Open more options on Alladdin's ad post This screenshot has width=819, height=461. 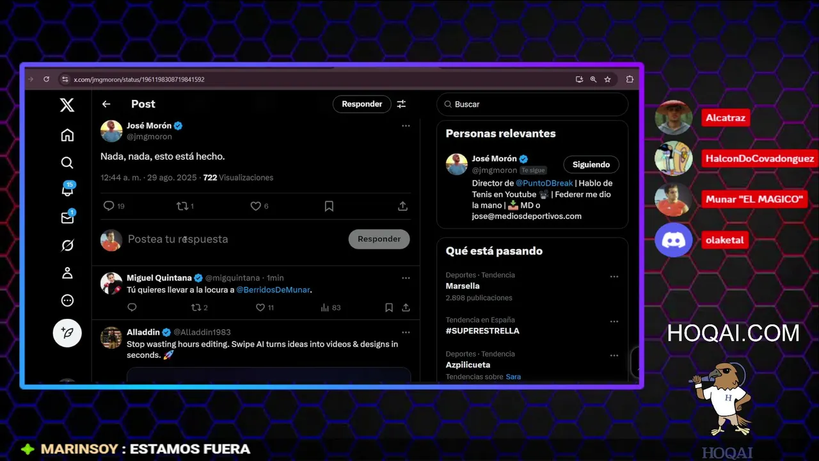pyautogui.click(x=406, y=332)
